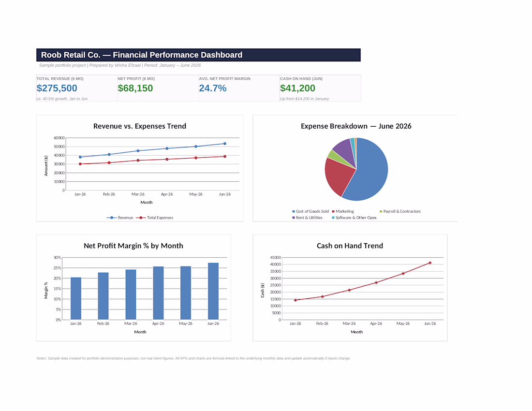This screenshot has width=532, height=411.
Task: Click the "vs. 40.5% growth, Jan to Jun" note
Action: coord(62,99)
